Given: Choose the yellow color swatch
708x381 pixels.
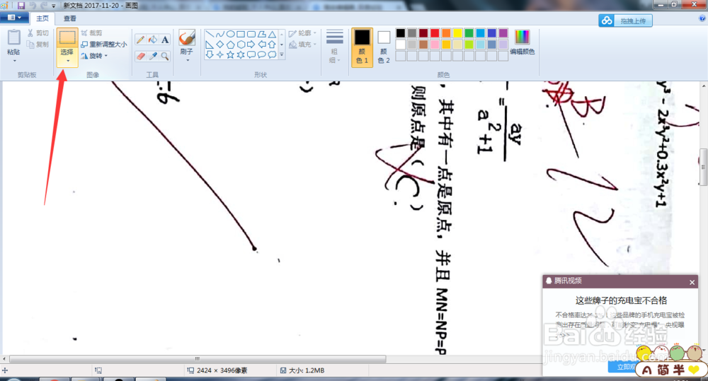Looking at the screenshot, I should click(x=457, y=33).
